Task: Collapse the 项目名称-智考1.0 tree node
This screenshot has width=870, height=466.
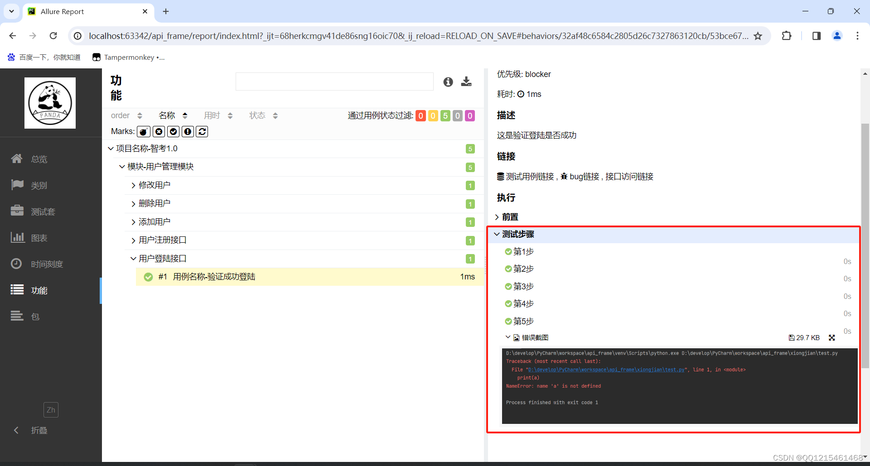Action: point(293,149)
